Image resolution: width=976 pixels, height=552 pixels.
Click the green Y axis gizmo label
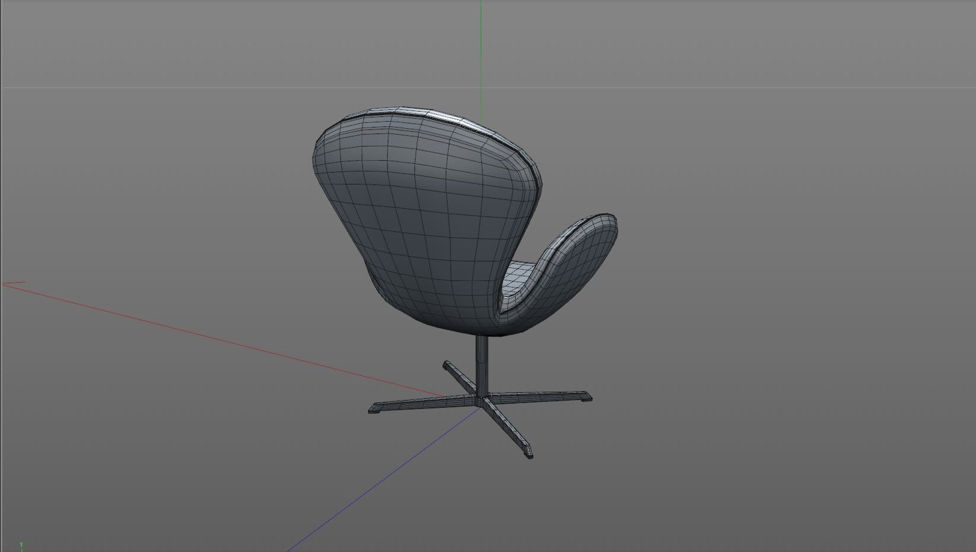pyautogui.click(x=21, y=545)
